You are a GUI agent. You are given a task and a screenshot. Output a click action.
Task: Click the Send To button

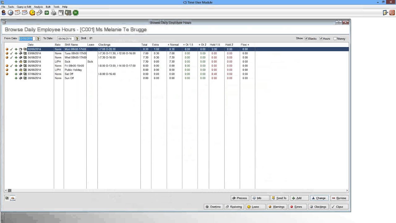click(x=279, y=198)
